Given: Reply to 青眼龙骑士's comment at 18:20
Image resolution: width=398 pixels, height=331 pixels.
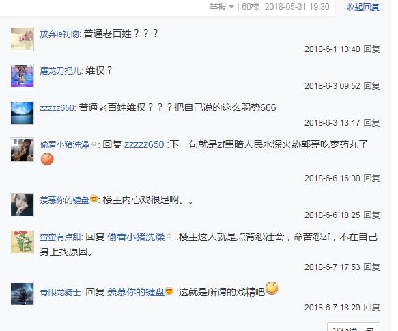Looking at the screenshot, I should [371, 307].
